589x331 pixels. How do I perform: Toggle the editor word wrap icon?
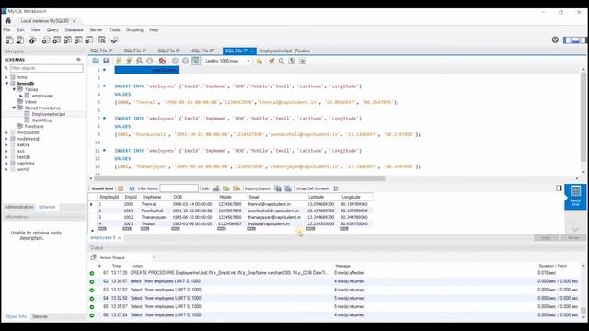[303, 61]
